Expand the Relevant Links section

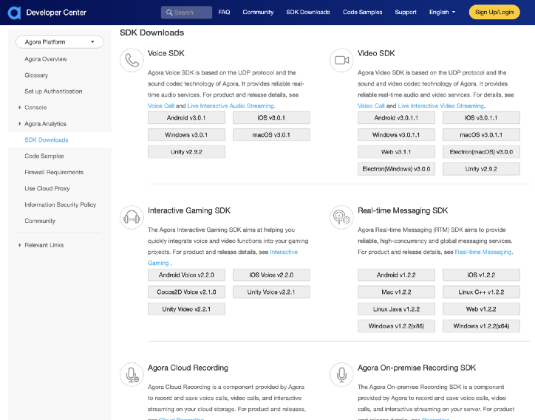pyautogui.click(x=19, y=245)
